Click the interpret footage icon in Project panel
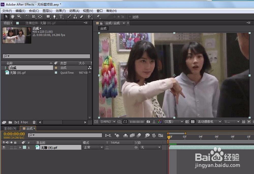 (x=4, y=122)
